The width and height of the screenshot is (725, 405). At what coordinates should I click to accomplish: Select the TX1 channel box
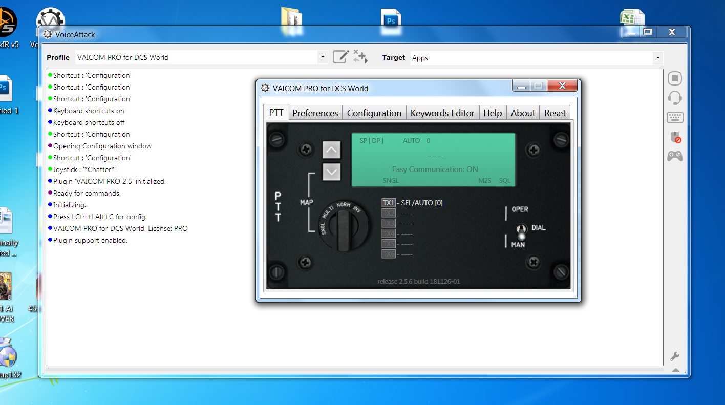point(389,203)
